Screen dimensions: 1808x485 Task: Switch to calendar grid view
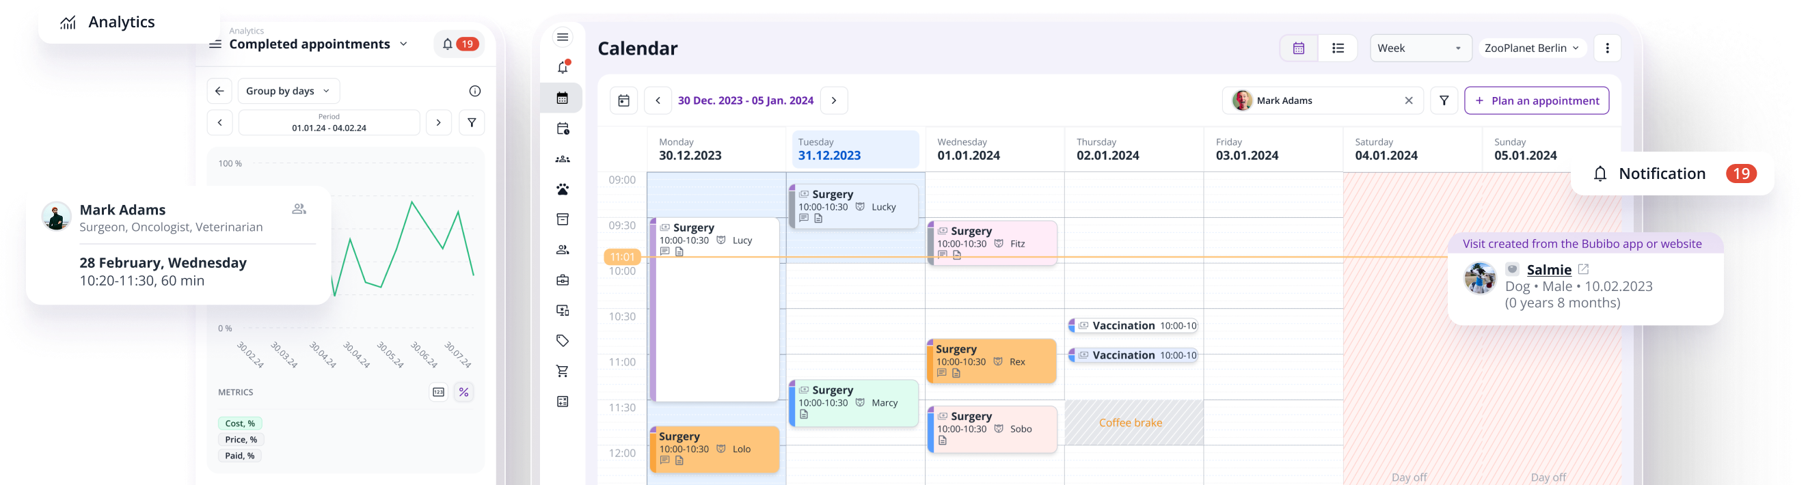coord(1299,48)
